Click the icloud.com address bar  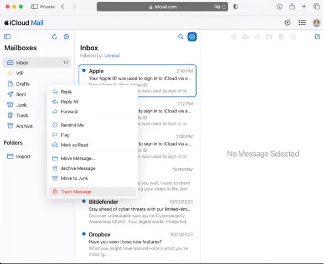pyautogui.click(x=162, y=7)
